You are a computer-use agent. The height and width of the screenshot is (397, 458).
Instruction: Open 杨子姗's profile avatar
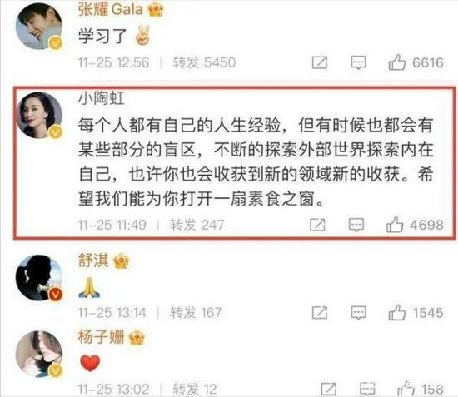(x=39, y=354)
